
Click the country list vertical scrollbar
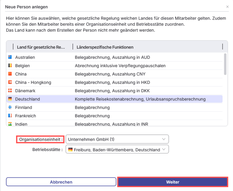225,64
